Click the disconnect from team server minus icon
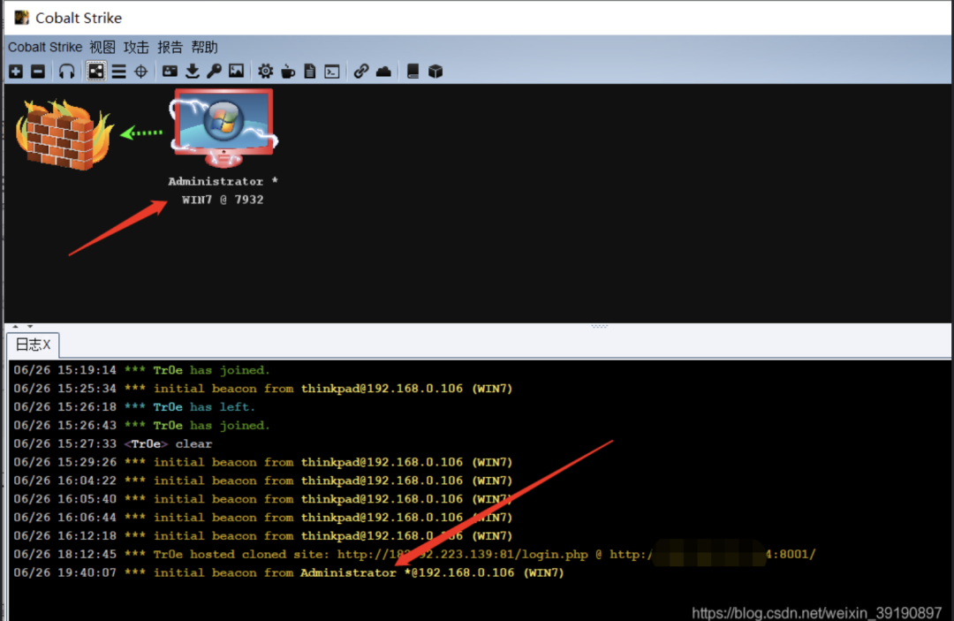This screenshot has height=621, width=954. 38,72
